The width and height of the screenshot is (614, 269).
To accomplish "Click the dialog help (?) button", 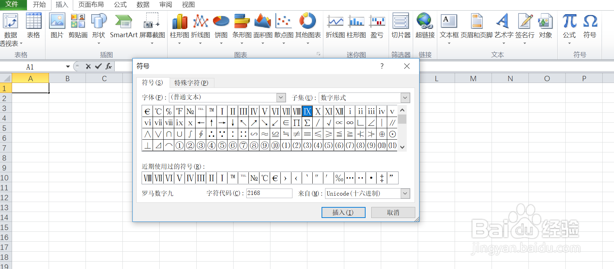I will point(382,66).
